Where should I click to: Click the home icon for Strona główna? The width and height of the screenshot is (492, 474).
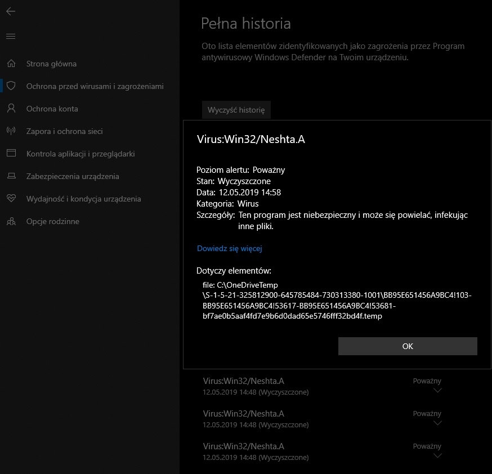(11, 64)
